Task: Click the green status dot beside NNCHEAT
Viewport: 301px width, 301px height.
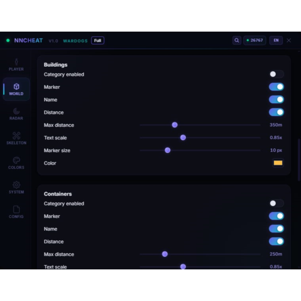Action: [8, 41]
